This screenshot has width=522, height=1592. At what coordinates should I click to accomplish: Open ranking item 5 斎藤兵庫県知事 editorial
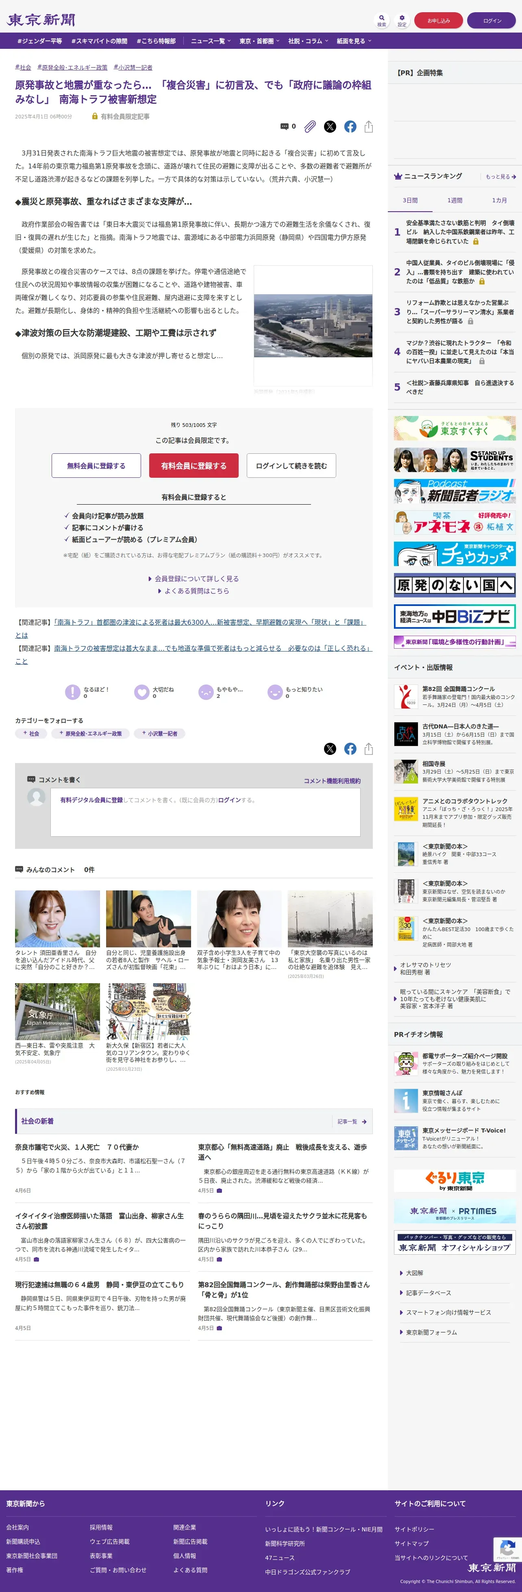(460, 387)
